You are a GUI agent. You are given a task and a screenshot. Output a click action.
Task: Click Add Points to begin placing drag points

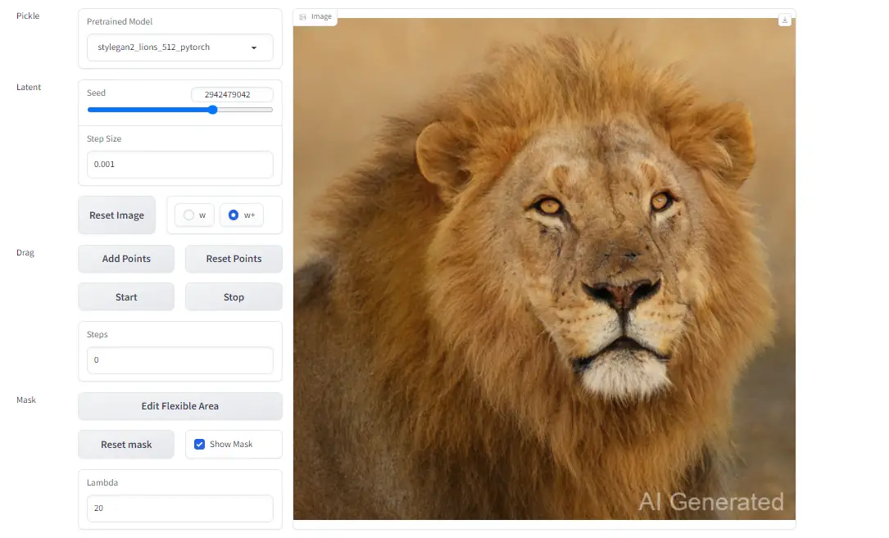pos(125,258)
